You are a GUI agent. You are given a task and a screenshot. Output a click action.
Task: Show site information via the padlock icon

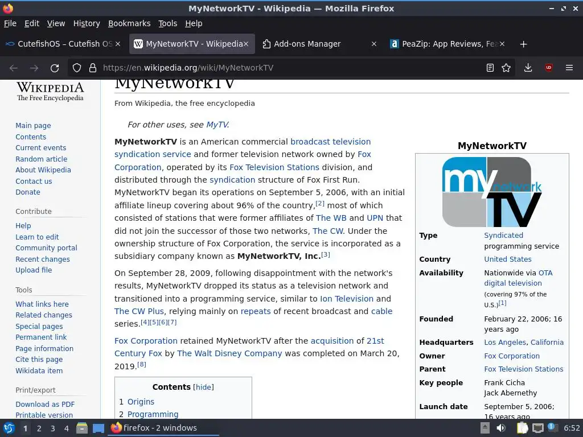click(93, 68)
